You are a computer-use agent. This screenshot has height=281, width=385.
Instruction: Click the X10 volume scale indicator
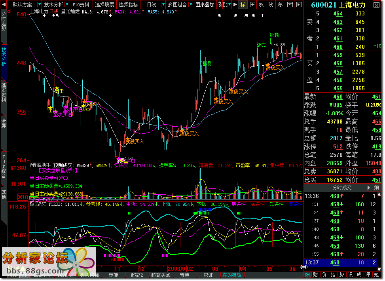point(23,197)
